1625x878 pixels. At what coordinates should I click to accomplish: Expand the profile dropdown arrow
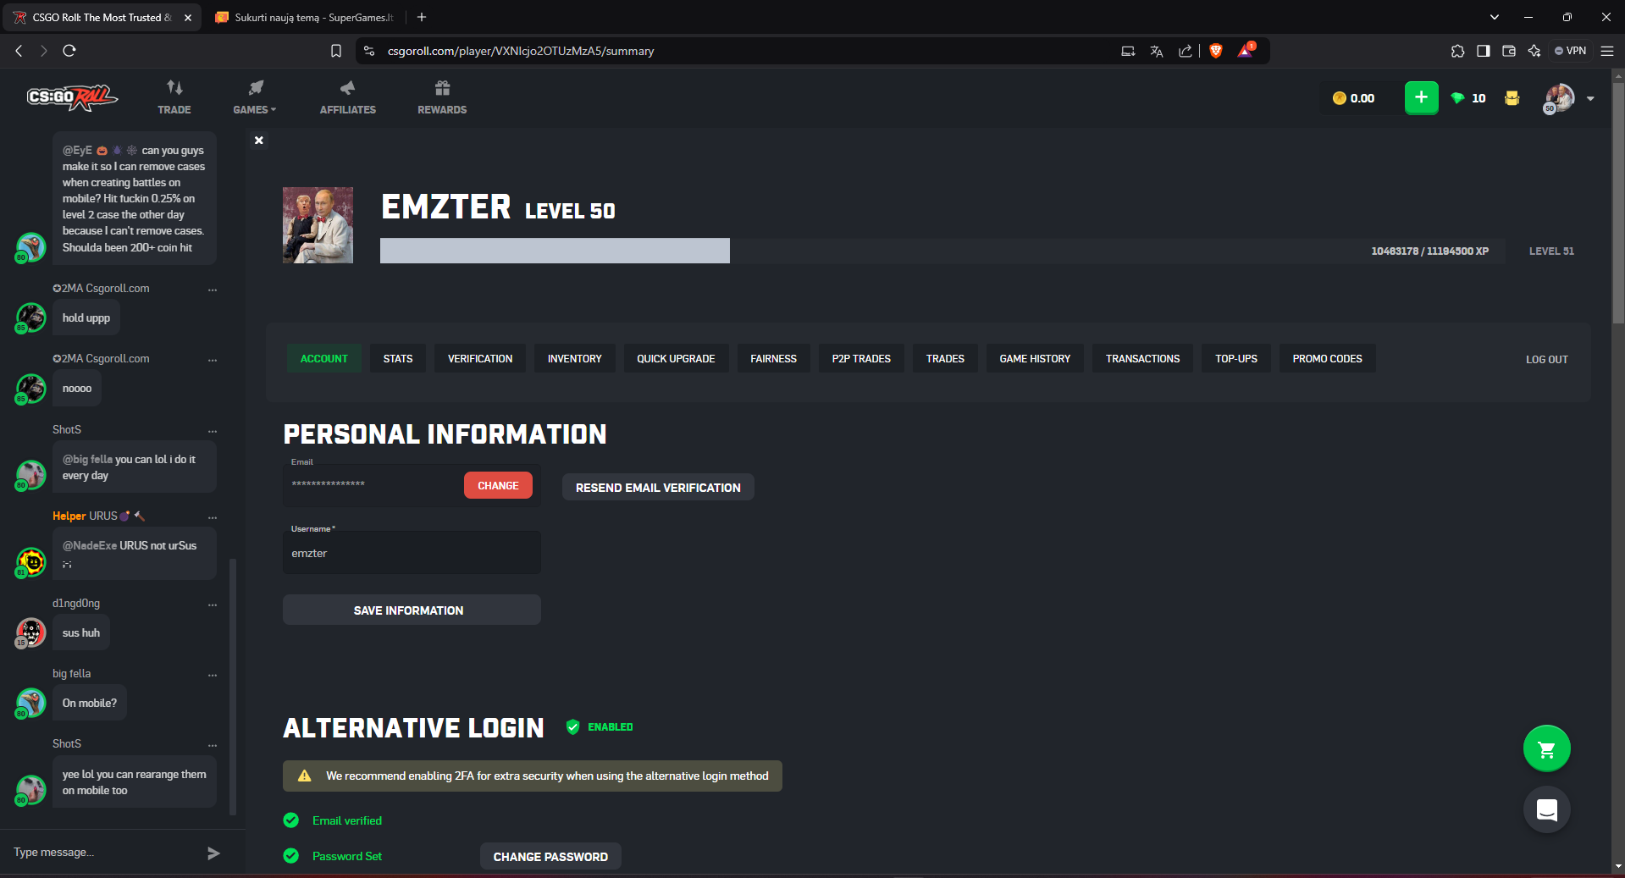[x=1590, y=99]
